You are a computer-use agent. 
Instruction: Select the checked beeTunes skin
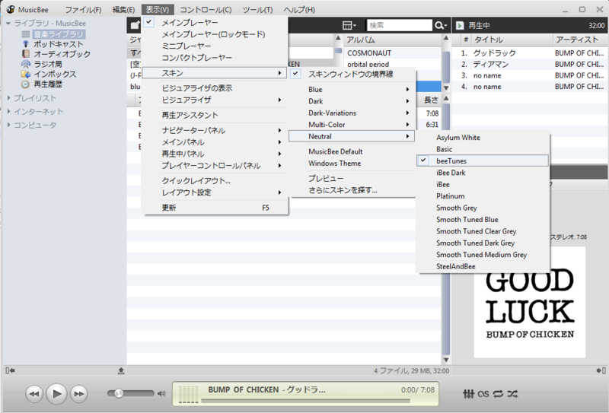point(483,160)
